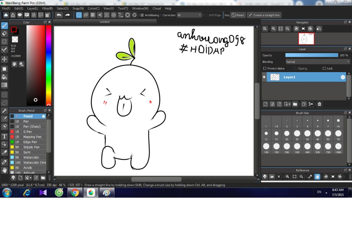Open Pencil brush settings gear
Screen dimensions: 352x227
coord(43,116)
